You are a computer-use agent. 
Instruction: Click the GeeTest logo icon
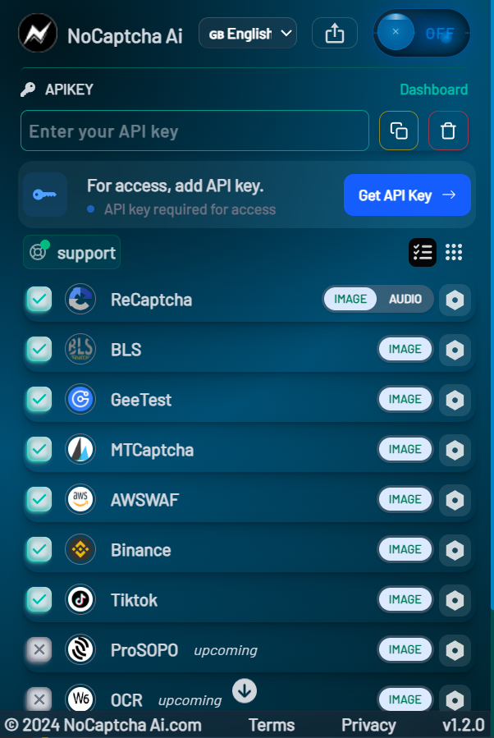[x=80, y=399]
